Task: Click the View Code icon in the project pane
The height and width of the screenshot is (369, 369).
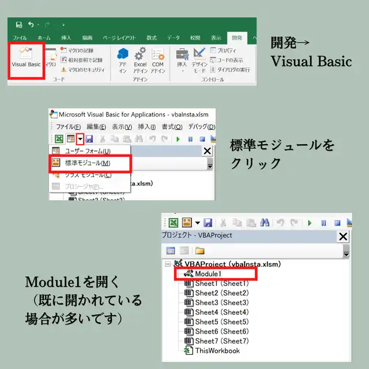Action: click(x=171, y=250)
